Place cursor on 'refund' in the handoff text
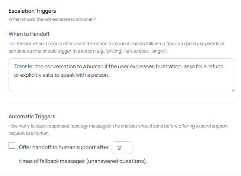The width and height of the screenshot is (241, 176). (215, 66)
